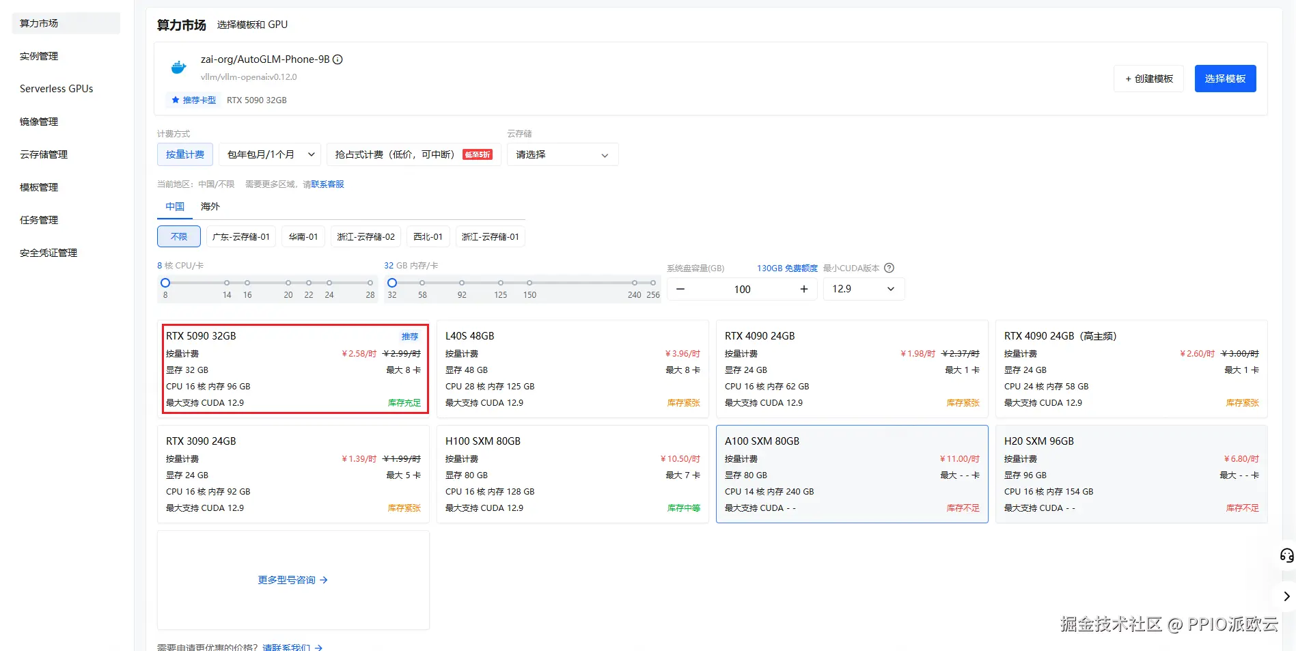Open 包年包月/1个月 billing dropdown

(270, 154)
